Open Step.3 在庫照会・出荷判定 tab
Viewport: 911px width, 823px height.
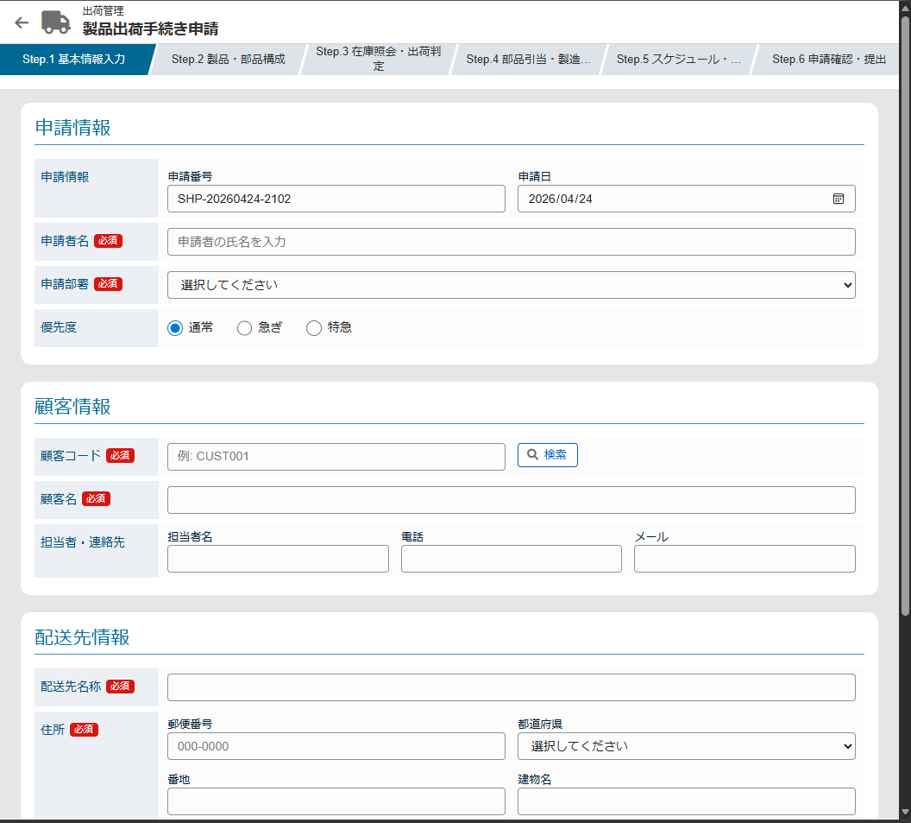(x=378, y=60)
